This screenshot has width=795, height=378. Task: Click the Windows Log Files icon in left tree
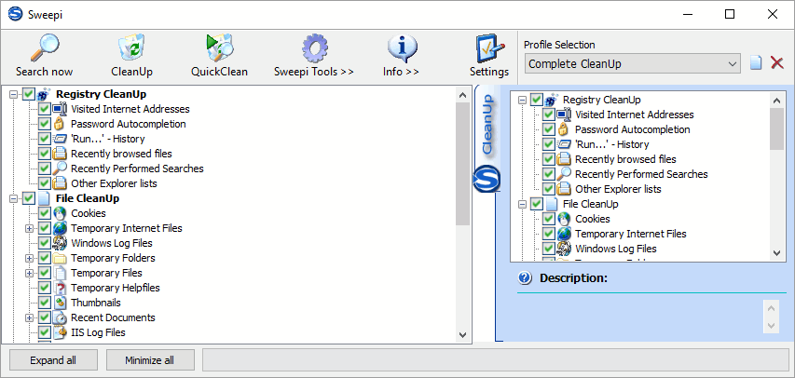(x=60, y=243)
